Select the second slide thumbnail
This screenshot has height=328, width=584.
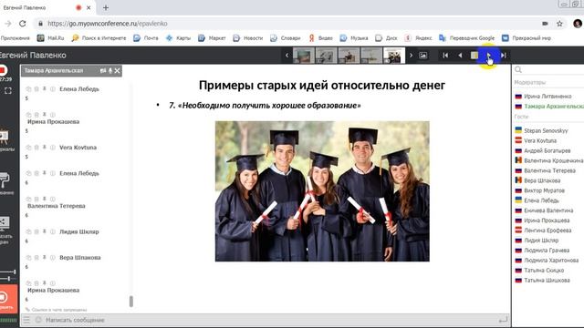pyautogui.click(x=327, y=56)
